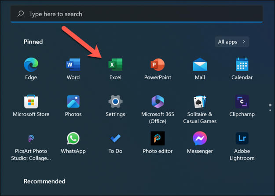Launch Microsoft Store icon
275x196 pixels.
pos(31,102)
